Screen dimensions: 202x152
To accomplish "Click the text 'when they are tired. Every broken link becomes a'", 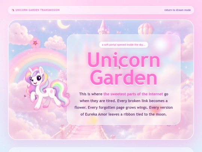I will click(x=123, y=101).
